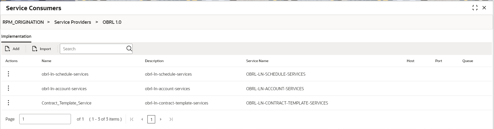The width and height of the screenshot is (494, 129).
Task: Collapse the Service Consumers dialog
Action: pos(475,8)
